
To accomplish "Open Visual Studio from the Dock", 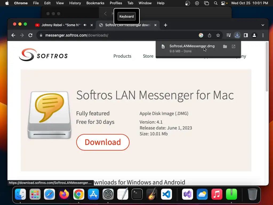I will 187,194.
